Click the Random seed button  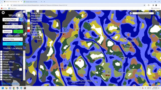tap(7, 31)
